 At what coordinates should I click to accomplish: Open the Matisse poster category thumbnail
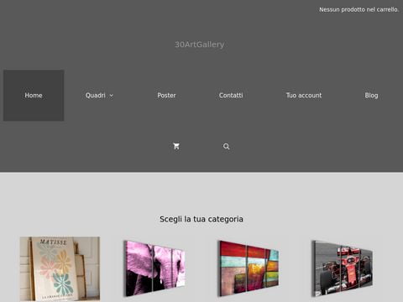pyautogui.click(x=60, y=268)
